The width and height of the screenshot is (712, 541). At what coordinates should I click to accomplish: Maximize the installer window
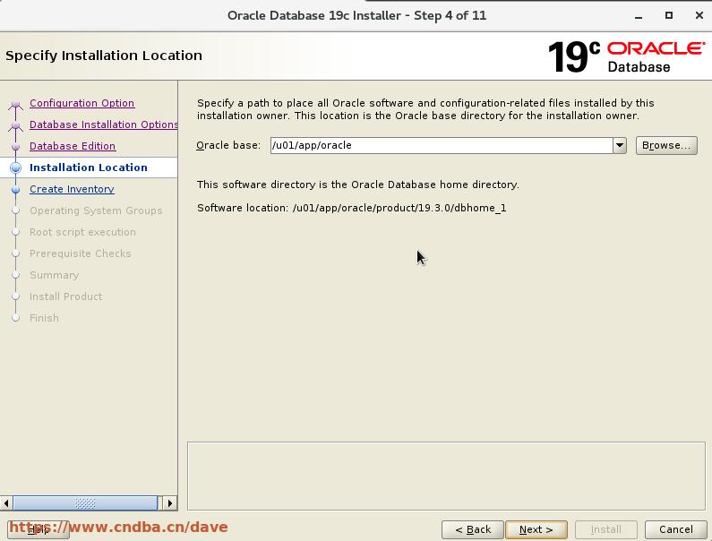pyautogui.click(x=668, y=15)
